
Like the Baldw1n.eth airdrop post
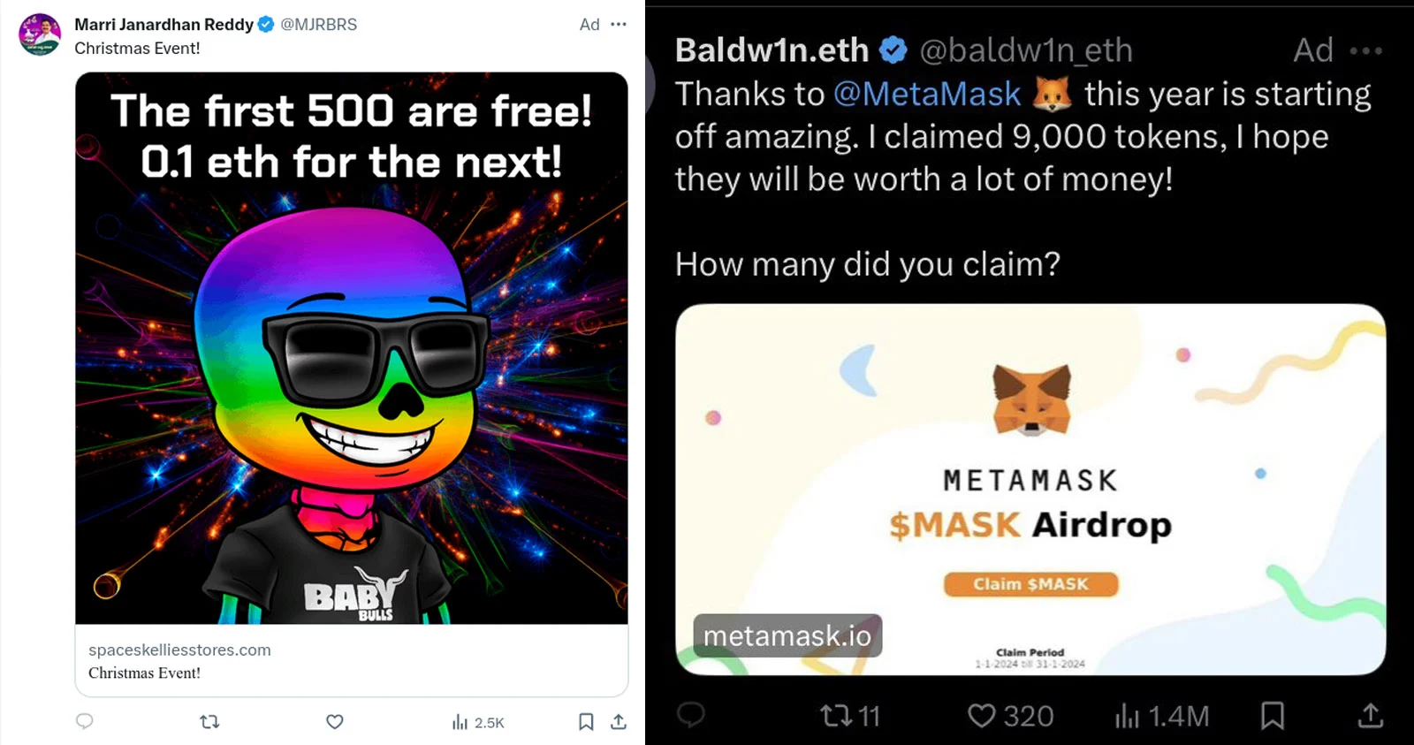point(1009,715)
